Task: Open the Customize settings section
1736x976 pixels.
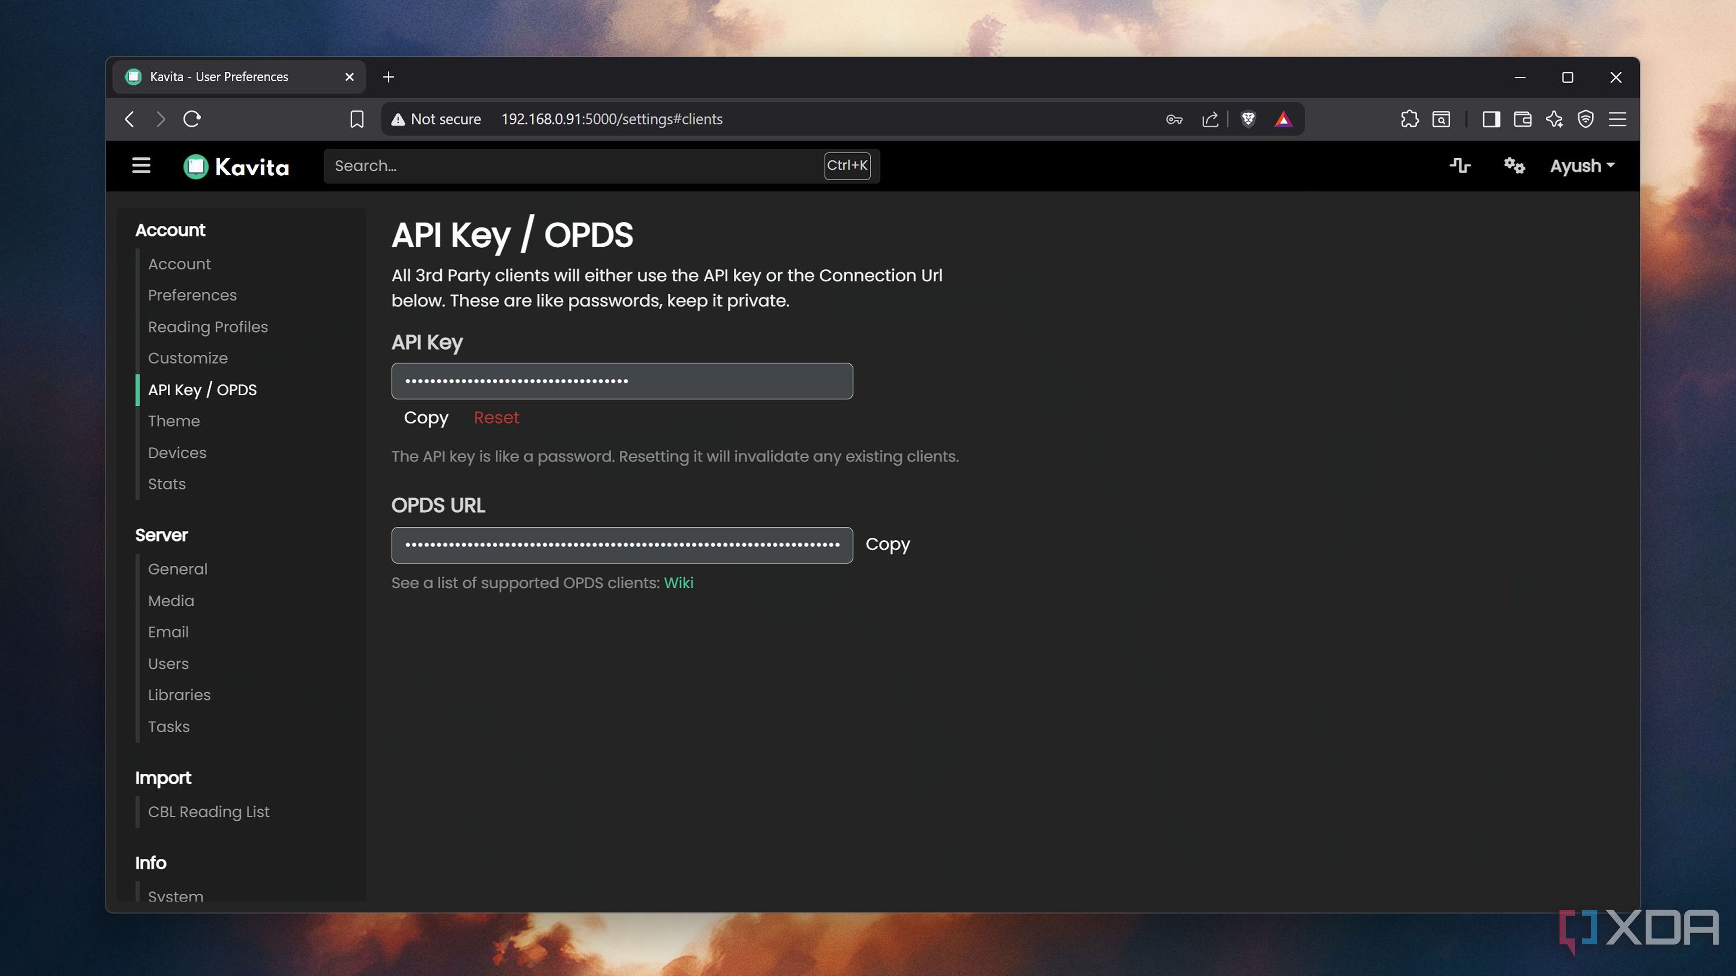Action: (x=187, y=358)
